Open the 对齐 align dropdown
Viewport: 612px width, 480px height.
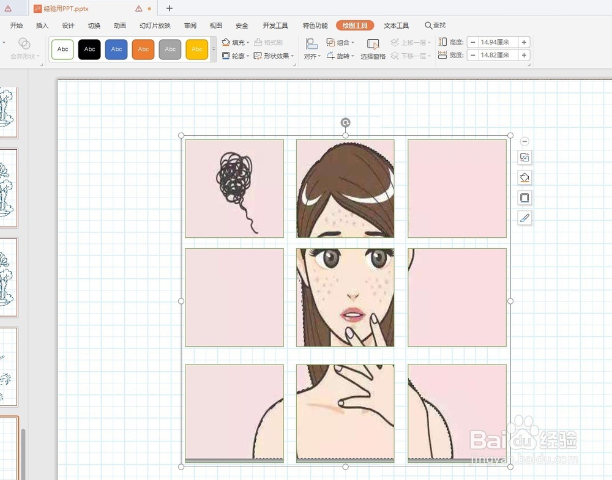point(312,49)
